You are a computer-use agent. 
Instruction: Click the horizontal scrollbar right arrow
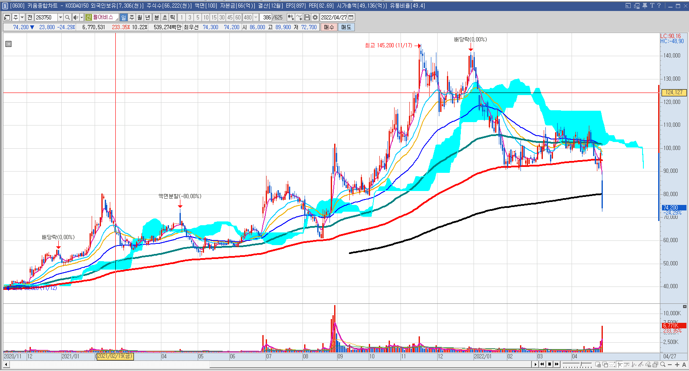coord(536,364)
